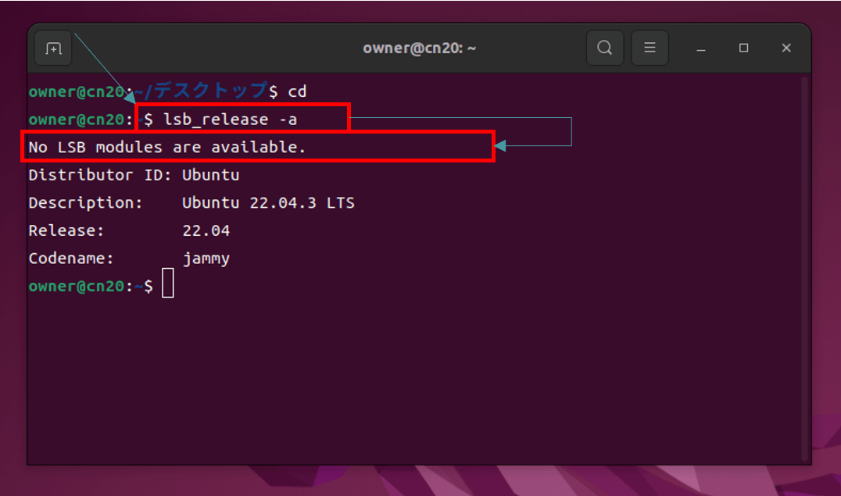841x496 pixels.
Task: Click the 'Distributor ID: Ubuntu' line
Action: pyautogui.click(x=134, y=175)
